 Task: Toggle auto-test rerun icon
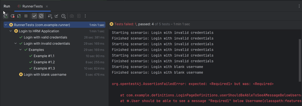pyautogui.click(x=19, y=16)
